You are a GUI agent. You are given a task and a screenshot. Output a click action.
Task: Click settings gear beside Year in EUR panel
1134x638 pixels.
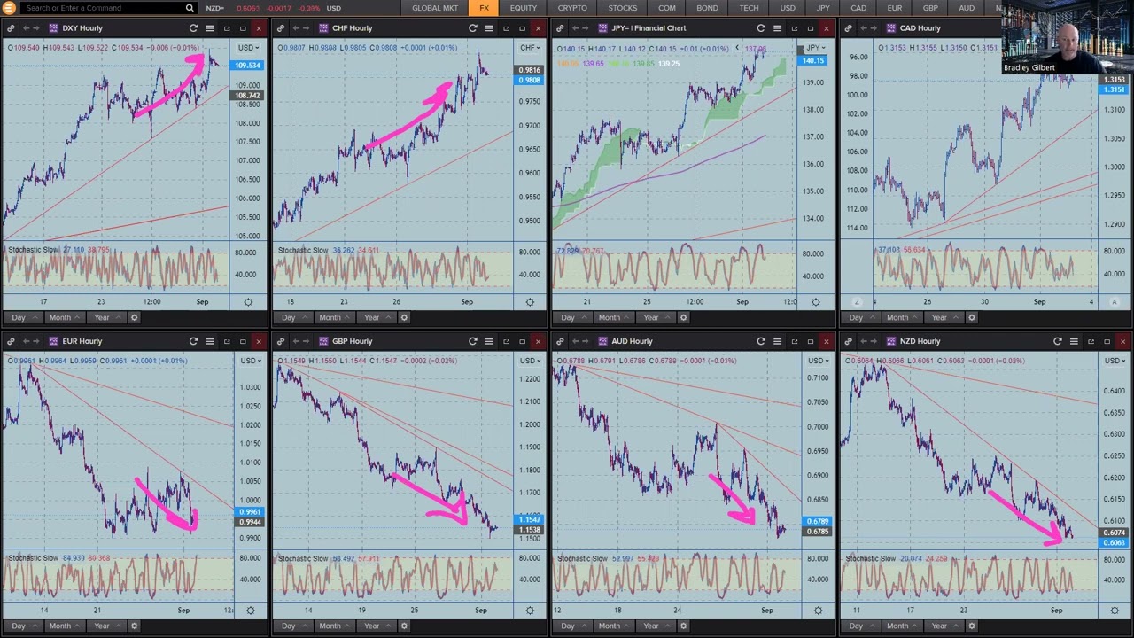[134, 626]
